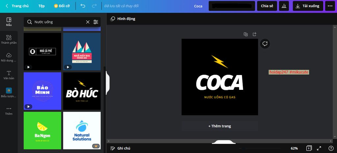337x153 pixels.
Task: Open the search filter options icon
Action: click(x=96, y=22)
